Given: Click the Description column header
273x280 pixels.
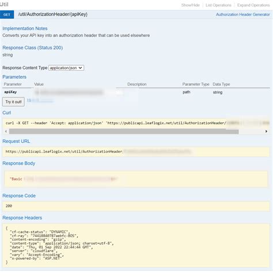Looking at the screenshot, I should (137, 84).
